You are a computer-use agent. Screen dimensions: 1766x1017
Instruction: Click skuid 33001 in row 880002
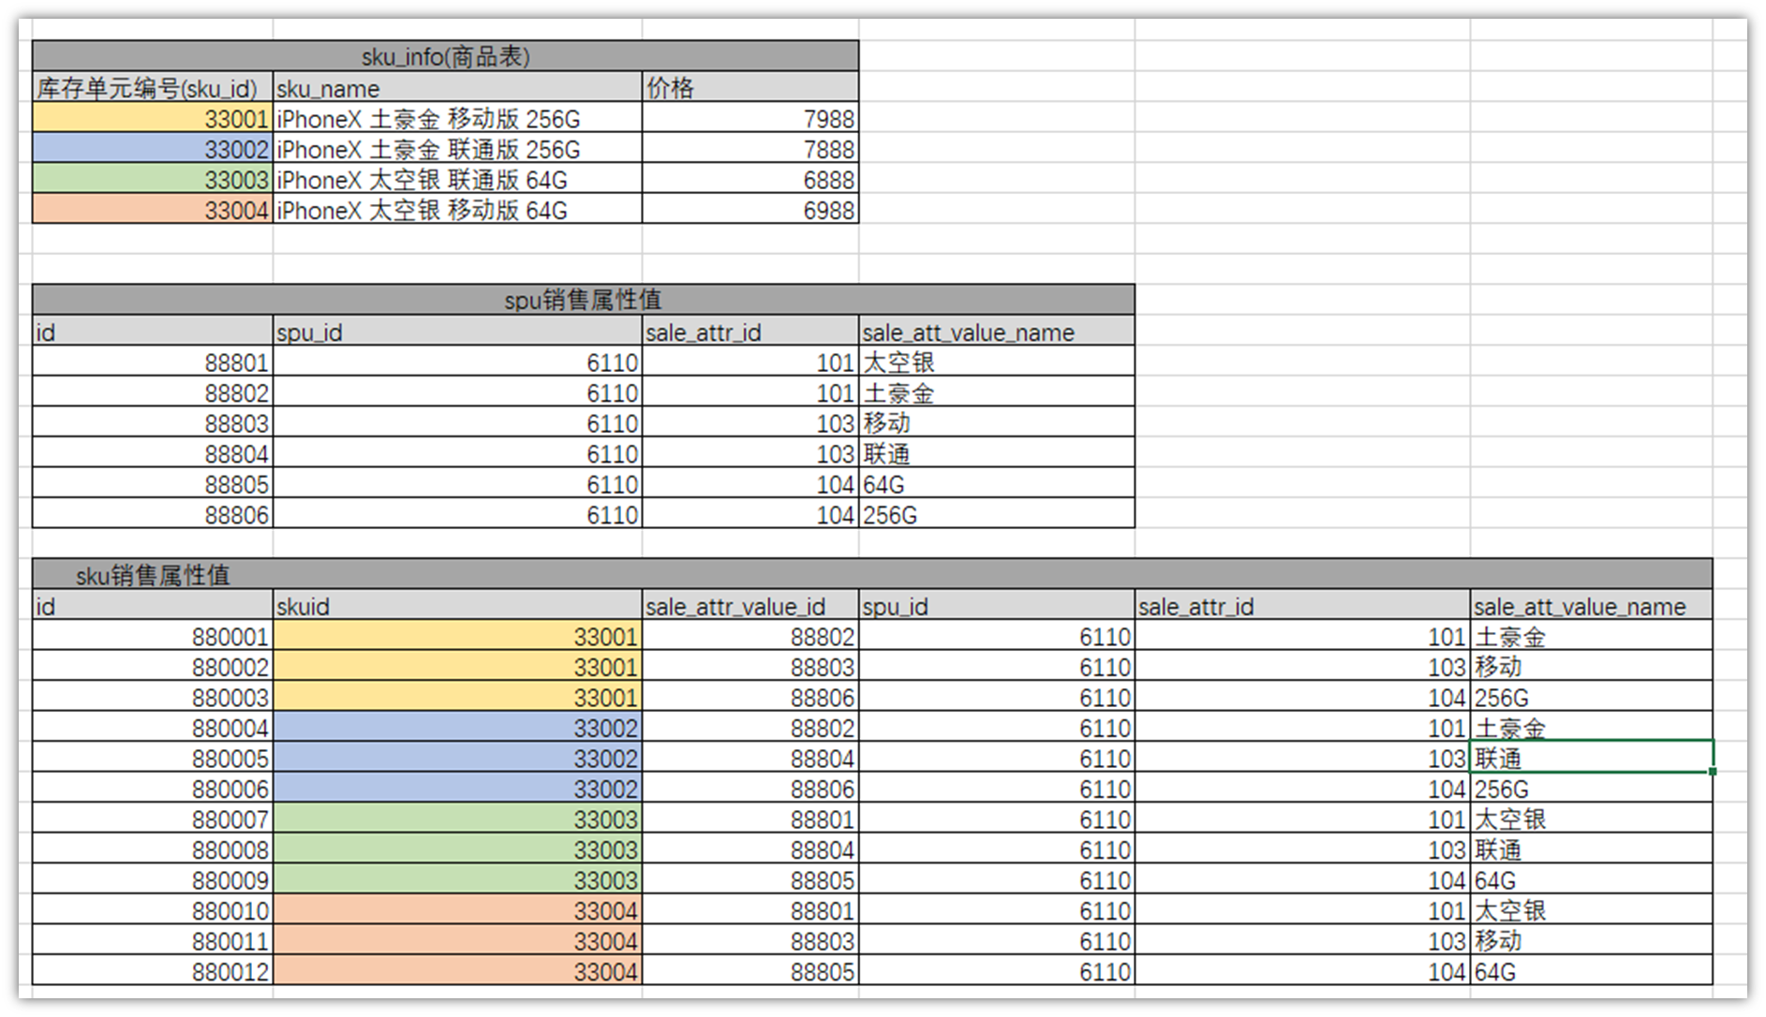click(457, 666)
